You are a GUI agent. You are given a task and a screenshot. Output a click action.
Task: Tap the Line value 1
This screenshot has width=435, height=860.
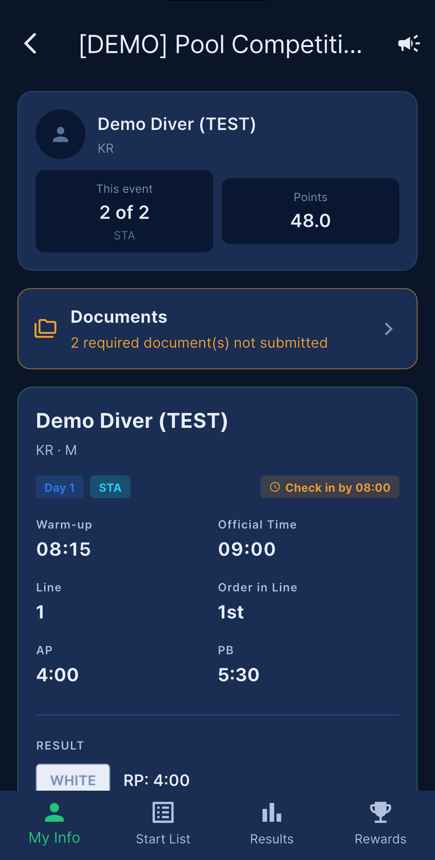coord(41,612)
